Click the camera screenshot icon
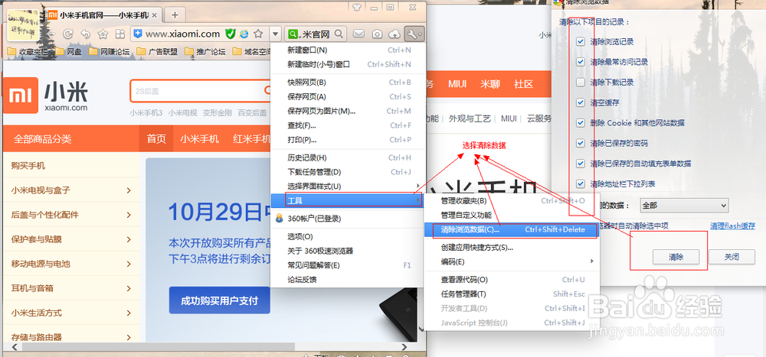Screen dimensions: 766x357 click(377, 34)
